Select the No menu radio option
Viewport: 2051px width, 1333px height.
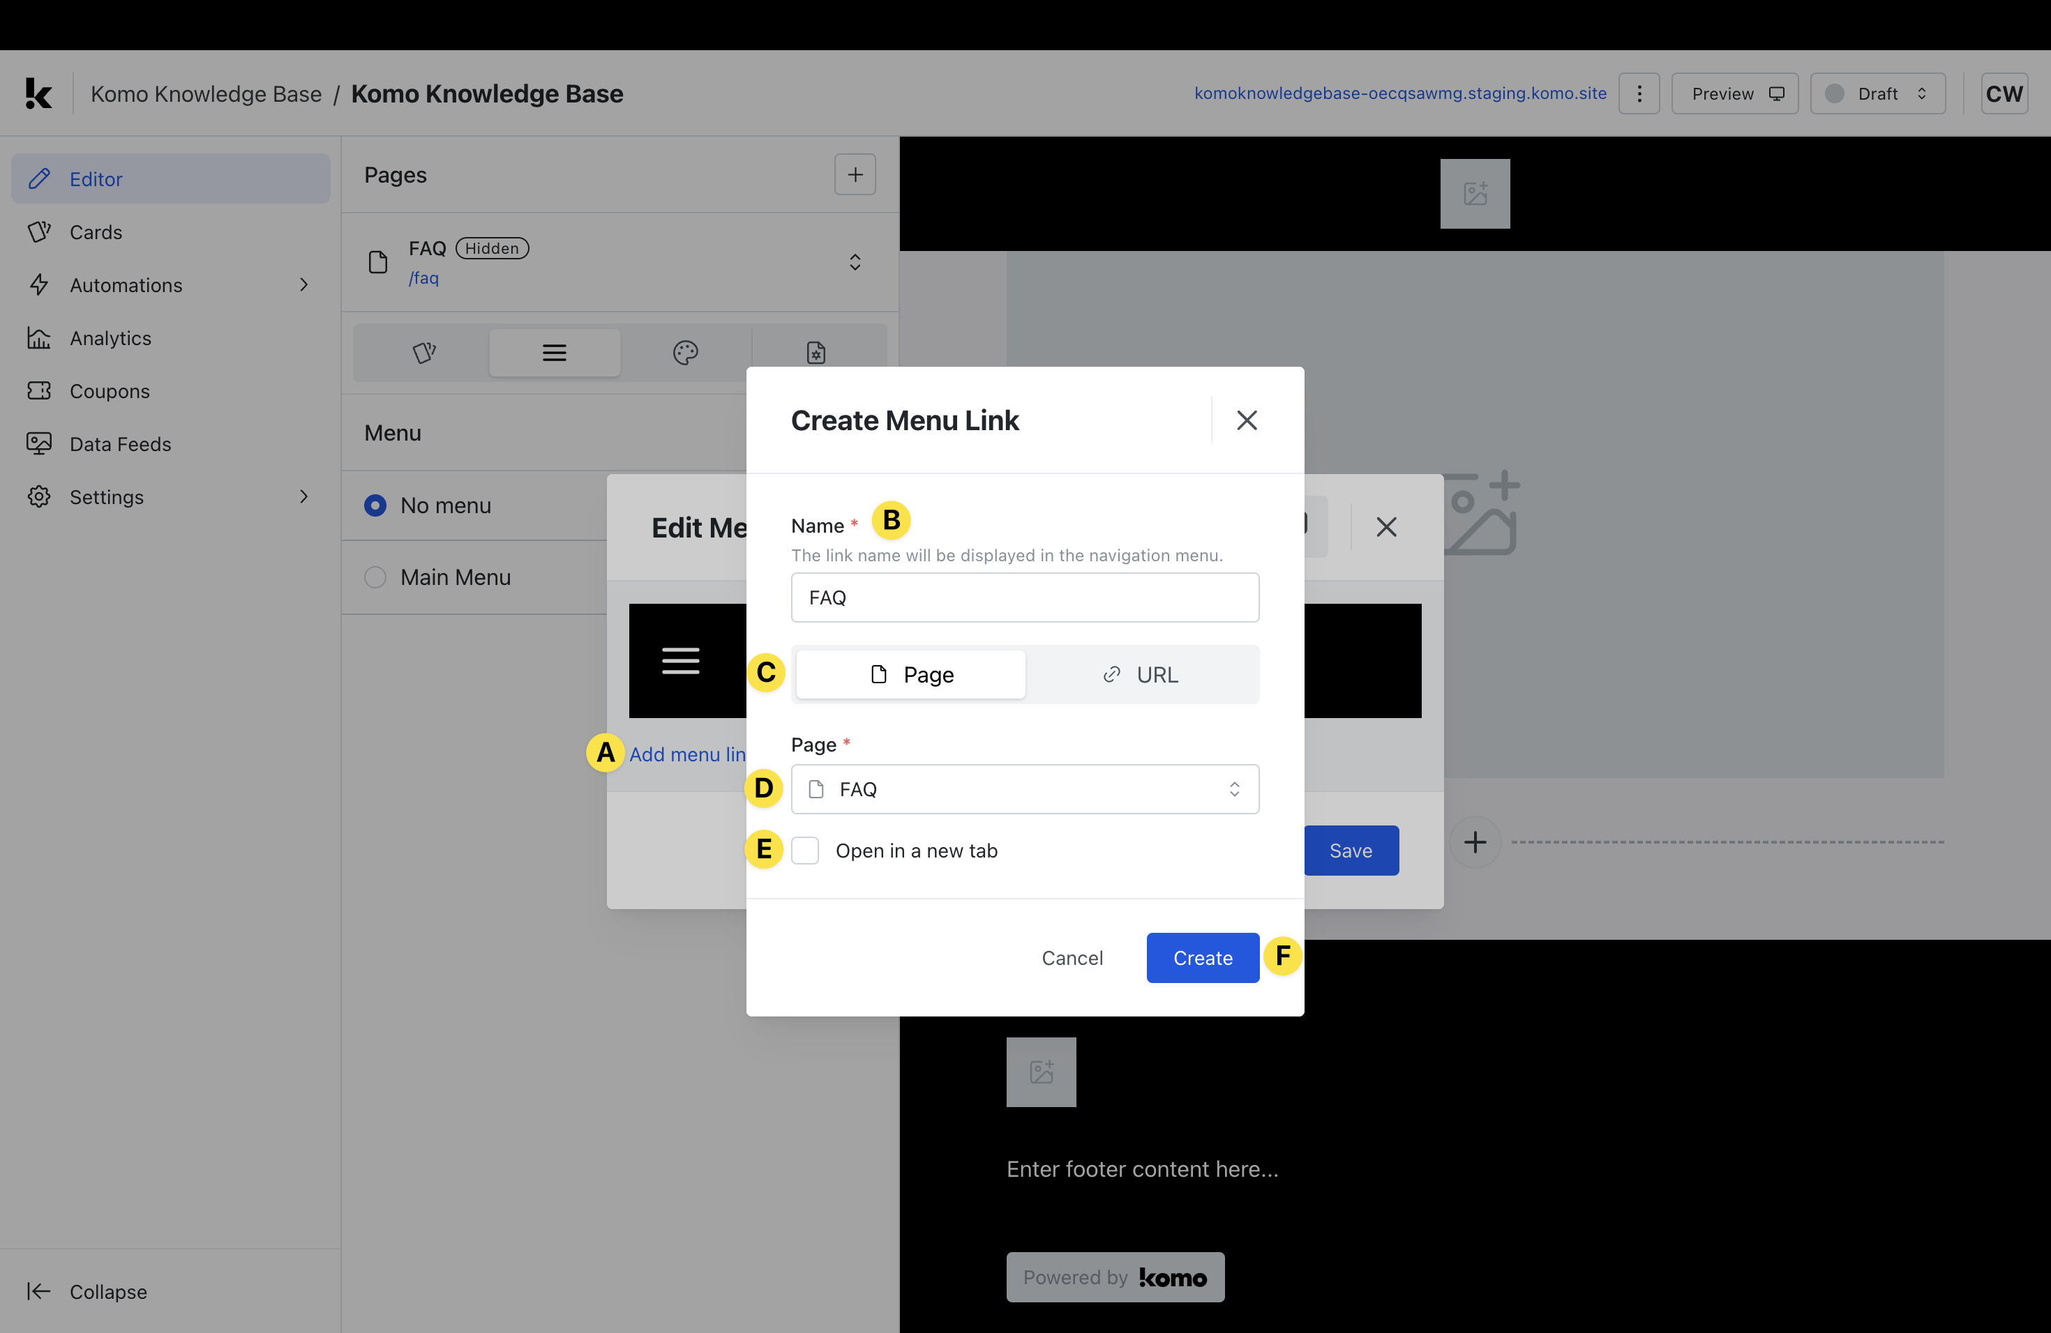[x=376, y=505]
